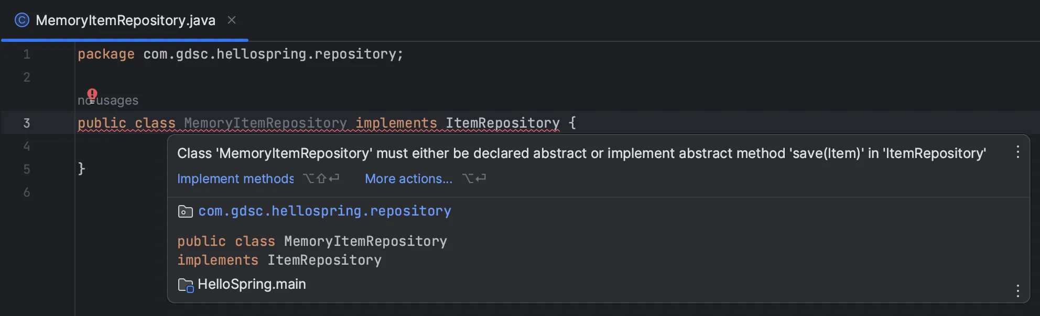The width and height of the screenshot is (1040, 316).
Task: Select the MemoryItemRepository.java editor tab
Action: click(125, 20)
